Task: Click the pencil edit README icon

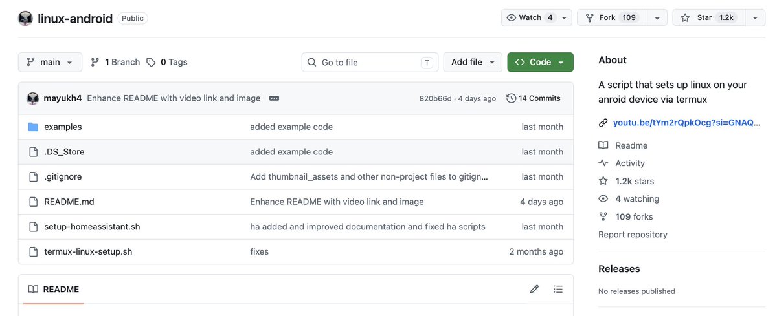Action: pos(534,289)
